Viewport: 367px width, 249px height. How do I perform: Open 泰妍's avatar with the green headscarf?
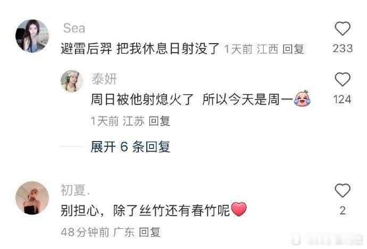[72, 81]
